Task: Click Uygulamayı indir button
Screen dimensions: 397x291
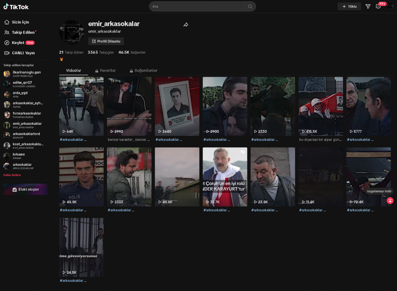Action: pyautogui.click(x=379, y=191)
